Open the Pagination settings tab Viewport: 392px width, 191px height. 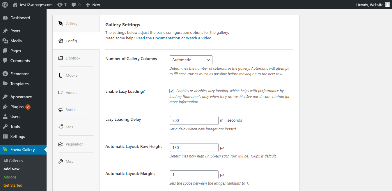tap(76, 144)
